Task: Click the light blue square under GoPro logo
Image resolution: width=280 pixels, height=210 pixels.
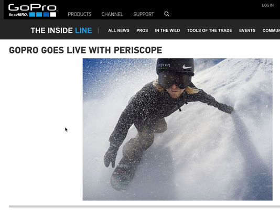Action: pyautogui.click(x=32, y=15)
